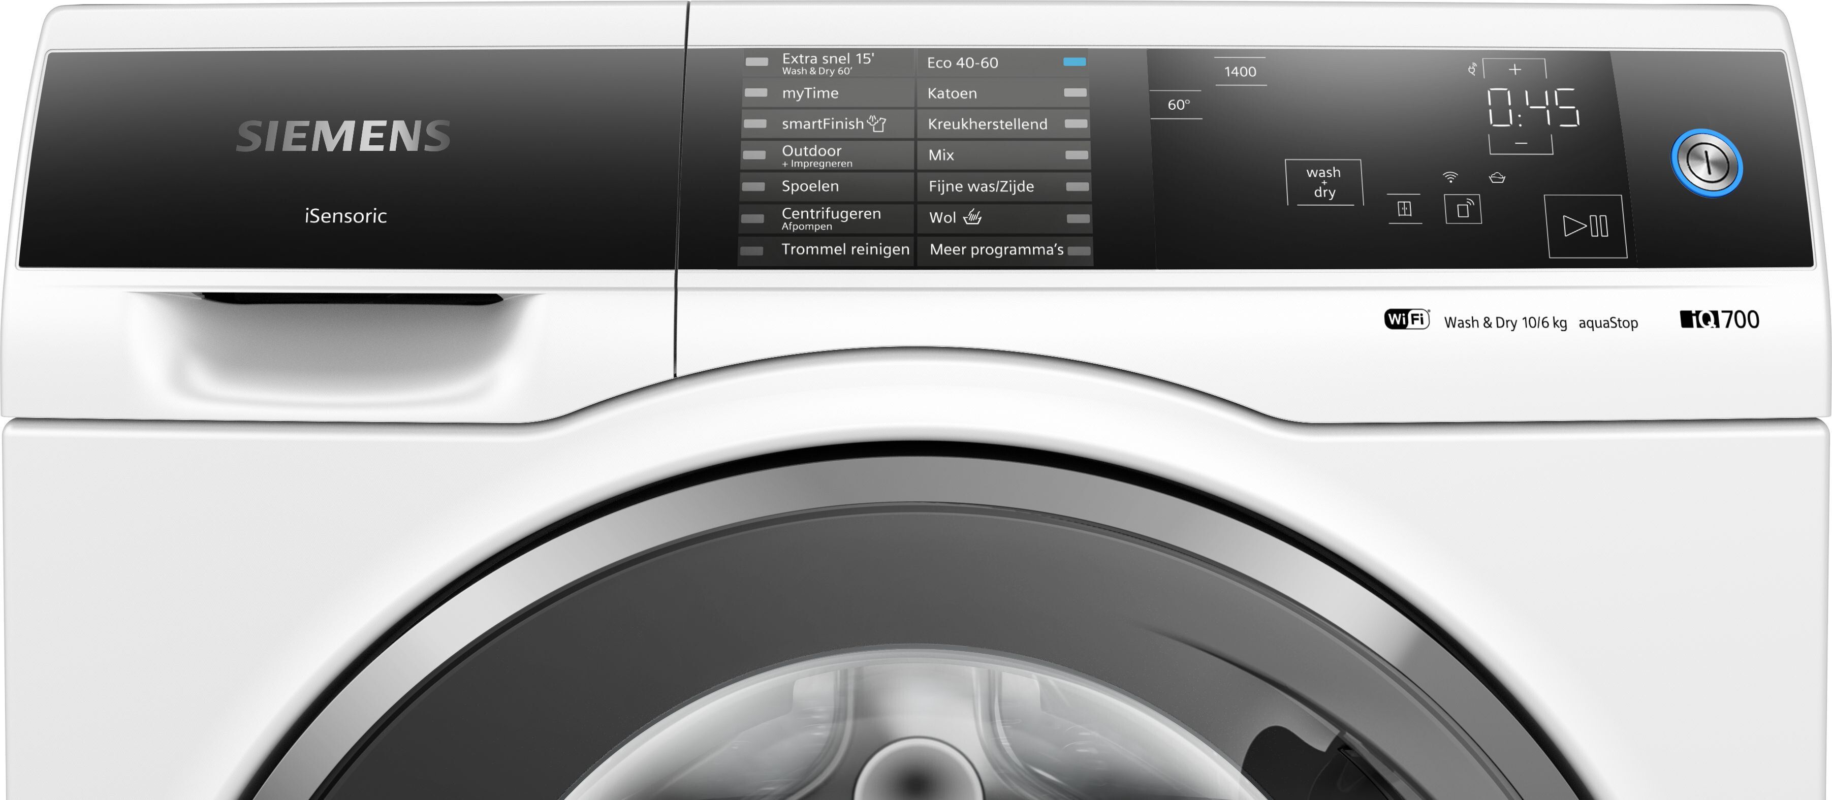Tap the remote start icon
Image resolution: width=1832 pixels, height=800 pixels.
coord(1463,210)
